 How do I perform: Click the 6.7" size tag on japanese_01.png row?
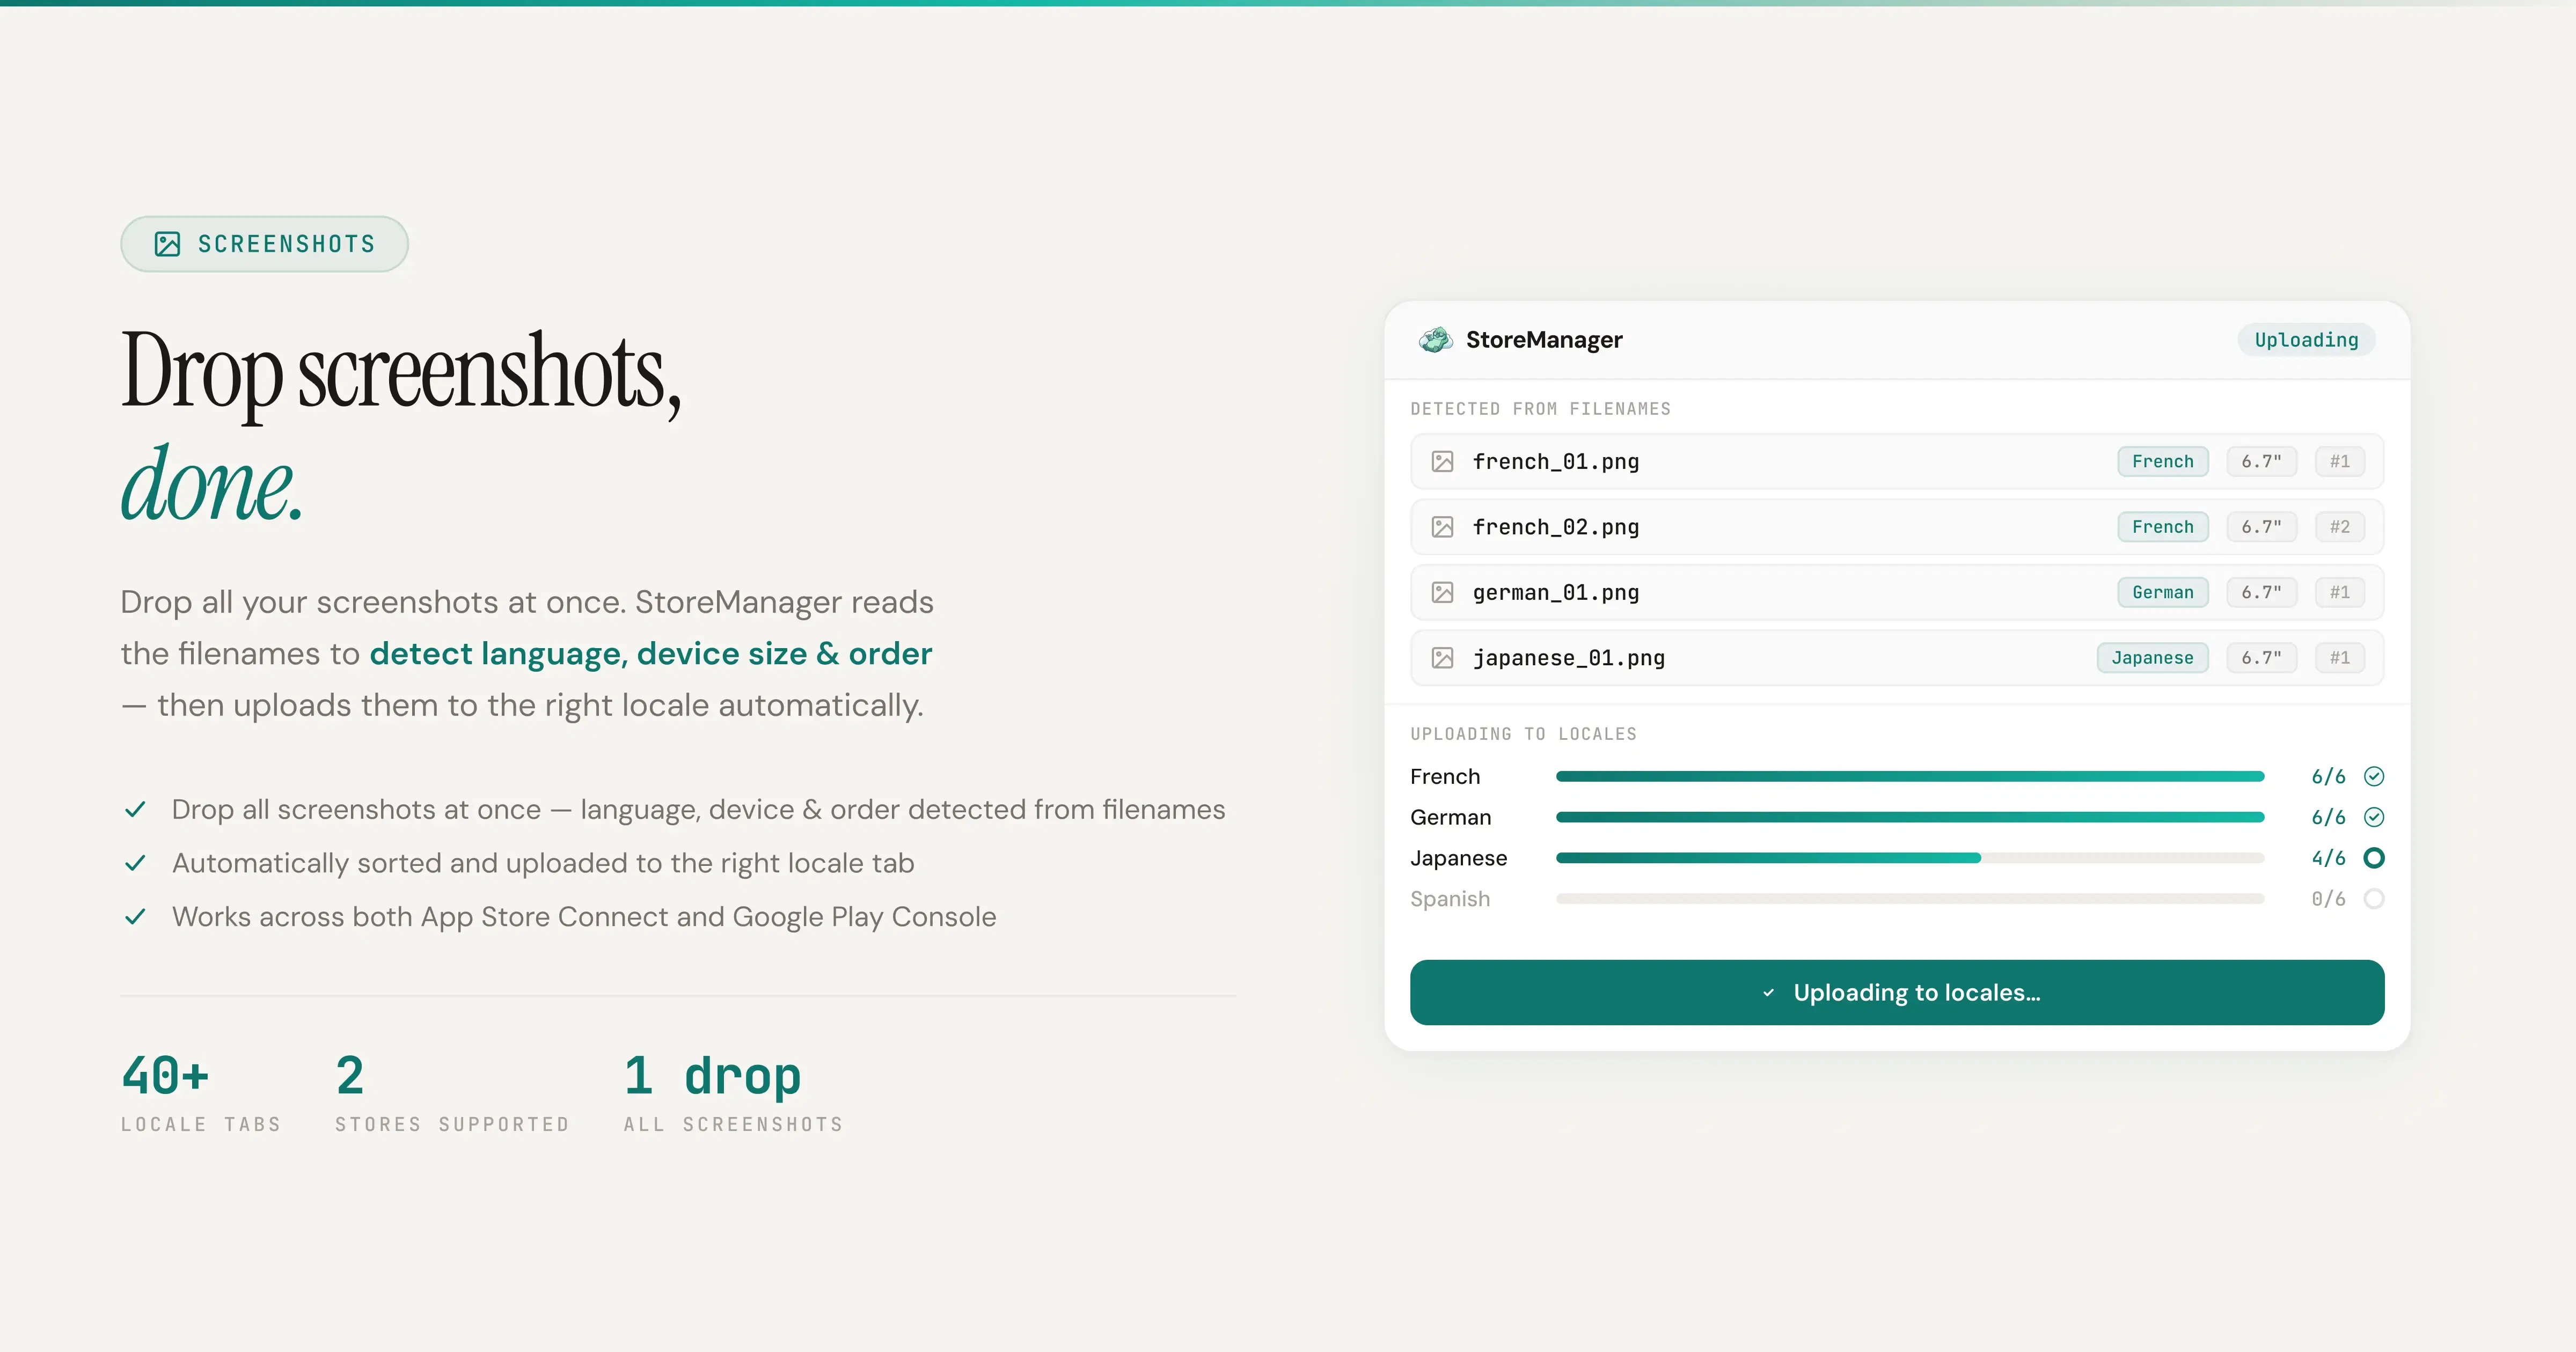(x=2262, y=658)
